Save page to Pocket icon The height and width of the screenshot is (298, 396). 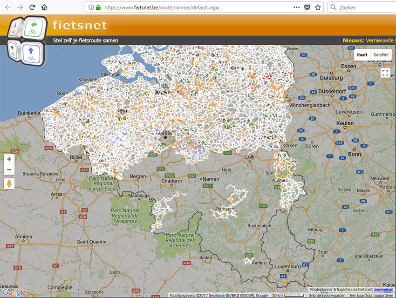[307, 7]
